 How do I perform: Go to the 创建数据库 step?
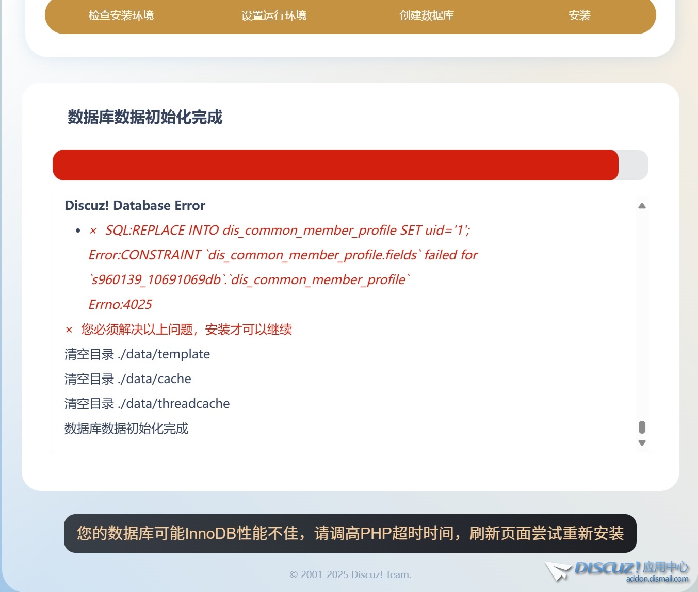(x=427, y=15)
